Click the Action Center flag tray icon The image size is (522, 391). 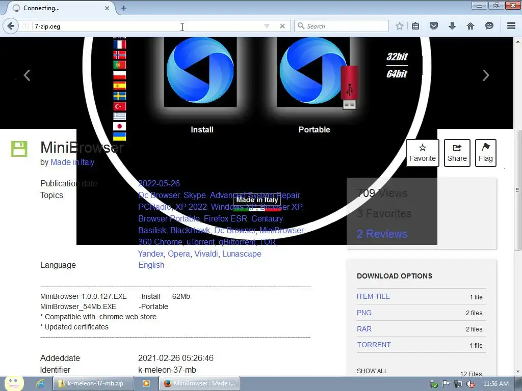(446, 384)
